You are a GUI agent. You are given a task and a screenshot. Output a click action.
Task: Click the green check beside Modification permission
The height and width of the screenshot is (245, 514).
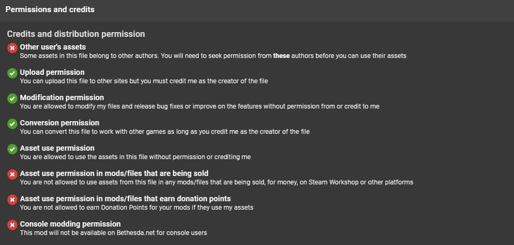coord(12,99)
